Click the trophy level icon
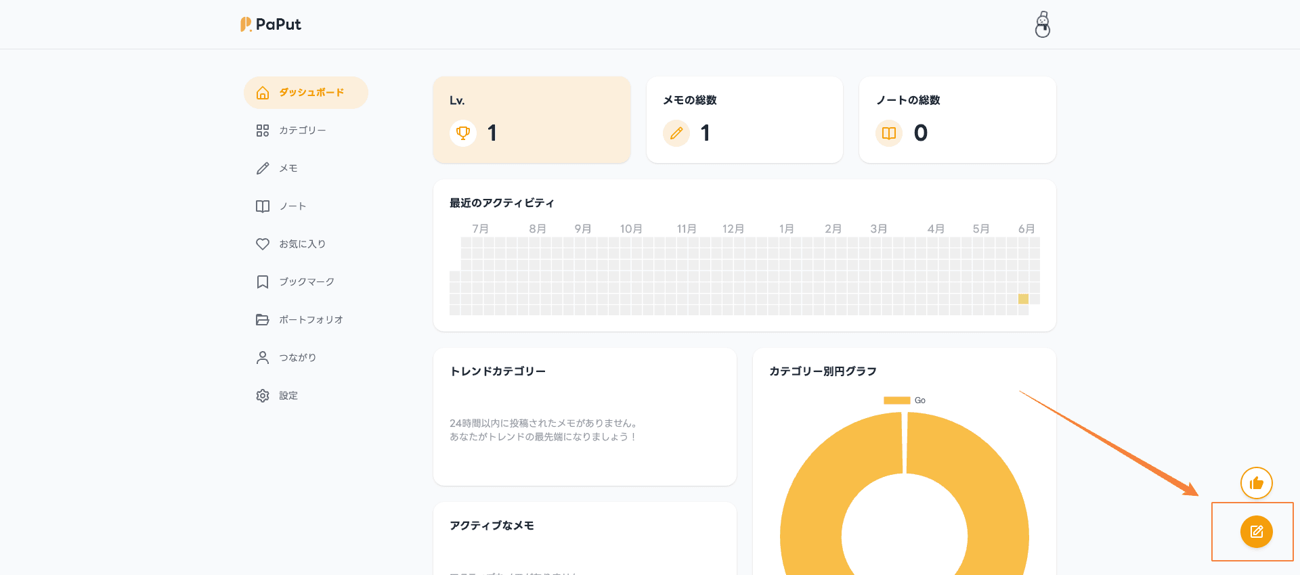The width and height of the screenshot is (1300, 575). 463,133
